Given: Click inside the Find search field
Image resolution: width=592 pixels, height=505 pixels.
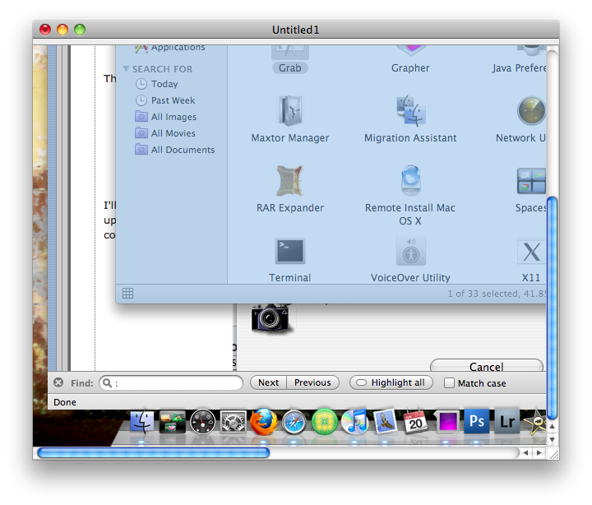Looking at the screenshot, I should pos(171,383).
